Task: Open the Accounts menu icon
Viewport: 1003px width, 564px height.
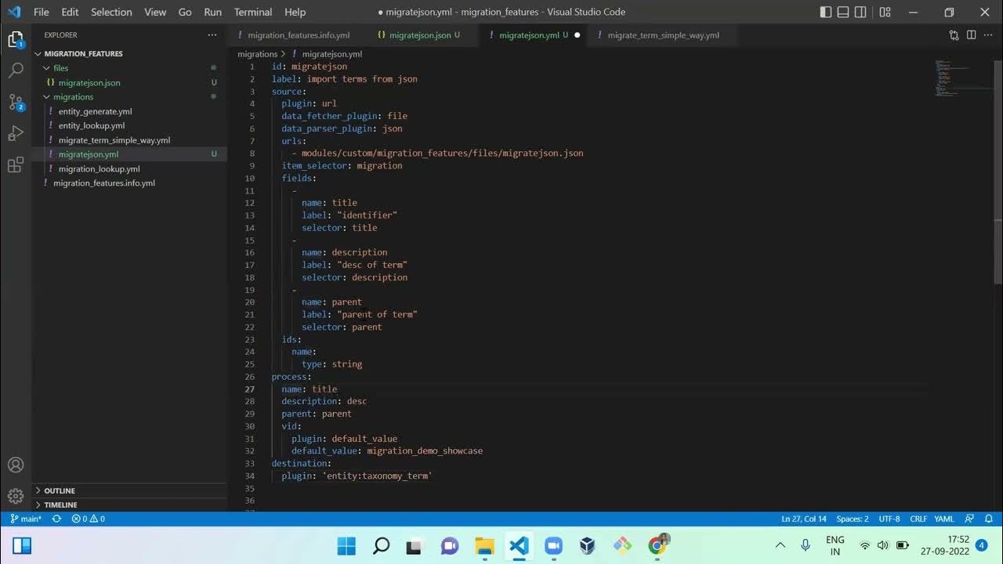Action: [16, 465]
